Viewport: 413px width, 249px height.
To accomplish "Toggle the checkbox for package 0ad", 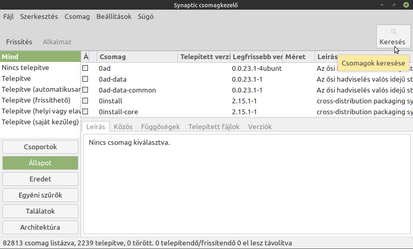I will 85,68.
